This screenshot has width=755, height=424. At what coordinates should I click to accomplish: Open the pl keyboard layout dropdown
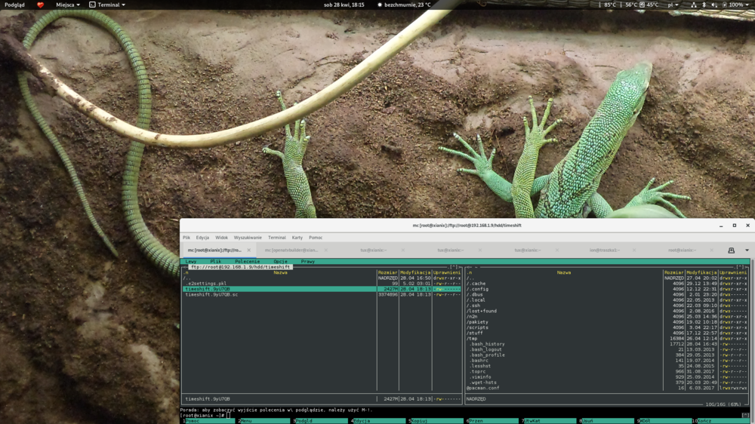(x=671, y=5)
